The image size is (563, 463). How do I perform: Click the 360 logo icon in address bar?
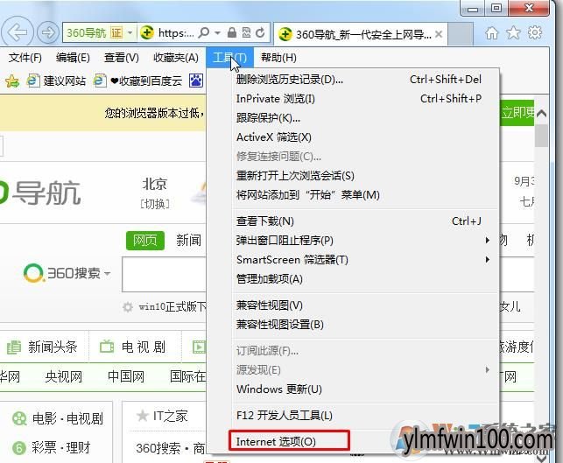pyautogui.click(x=146, y=32)
